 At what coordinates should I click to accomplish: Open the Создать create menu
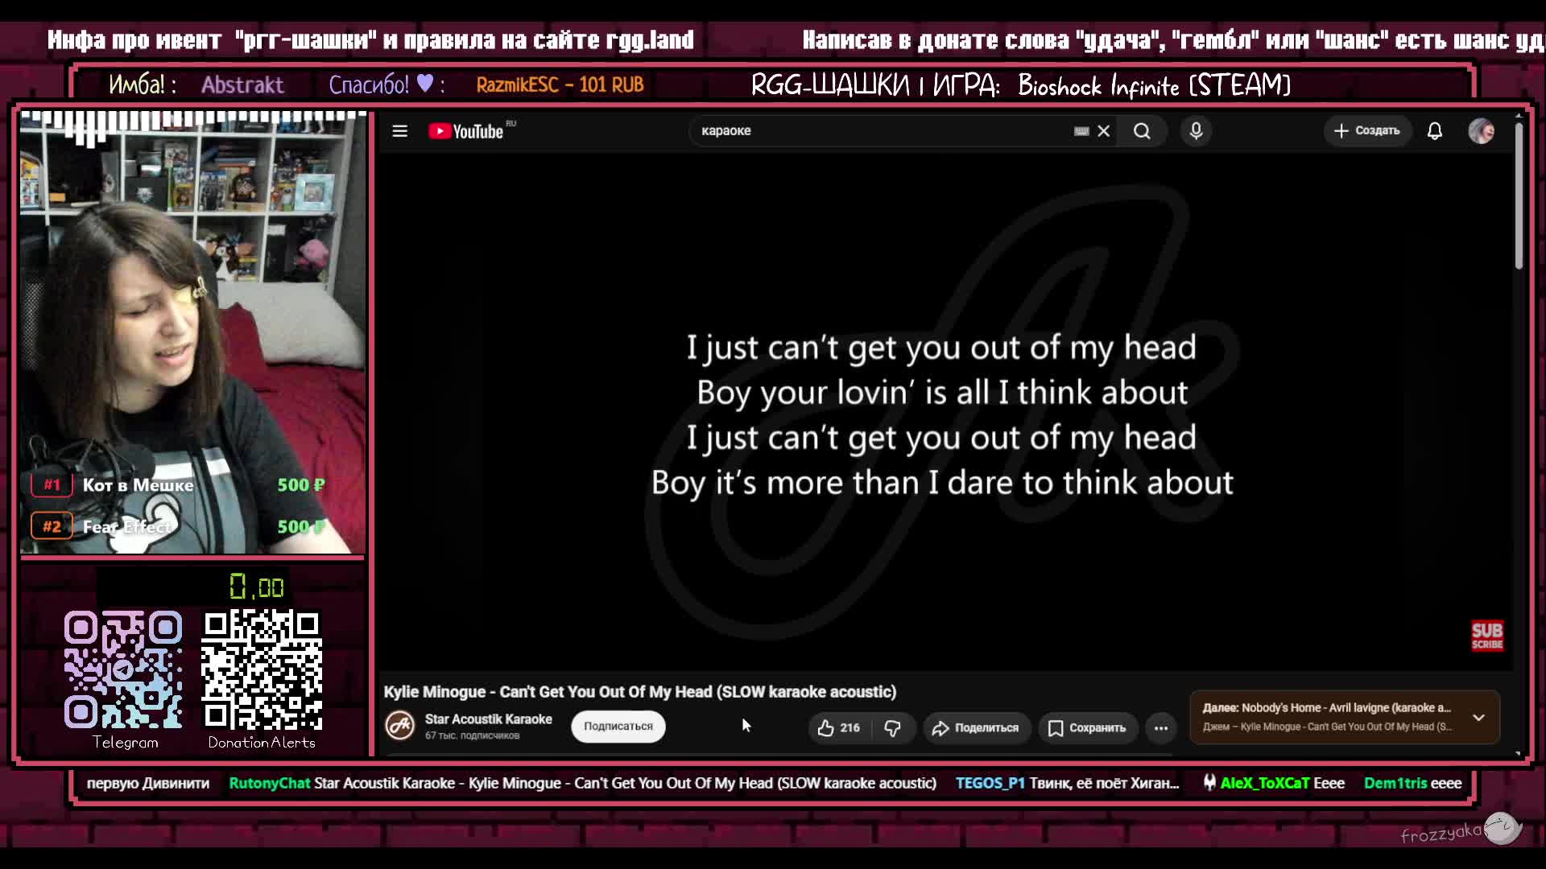(1367, 130)
